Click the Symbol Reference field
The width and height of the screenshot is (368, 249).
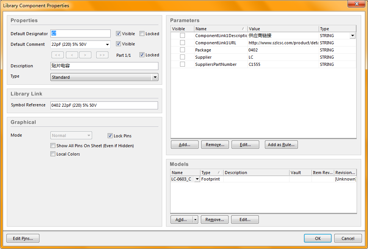pos(104,105)
